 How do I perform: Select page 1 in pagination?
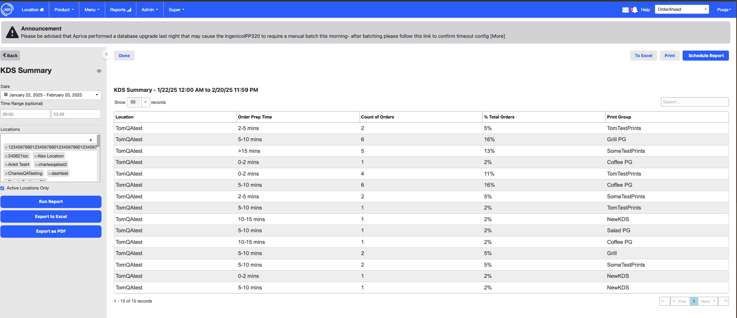click(x=694, y=301)
